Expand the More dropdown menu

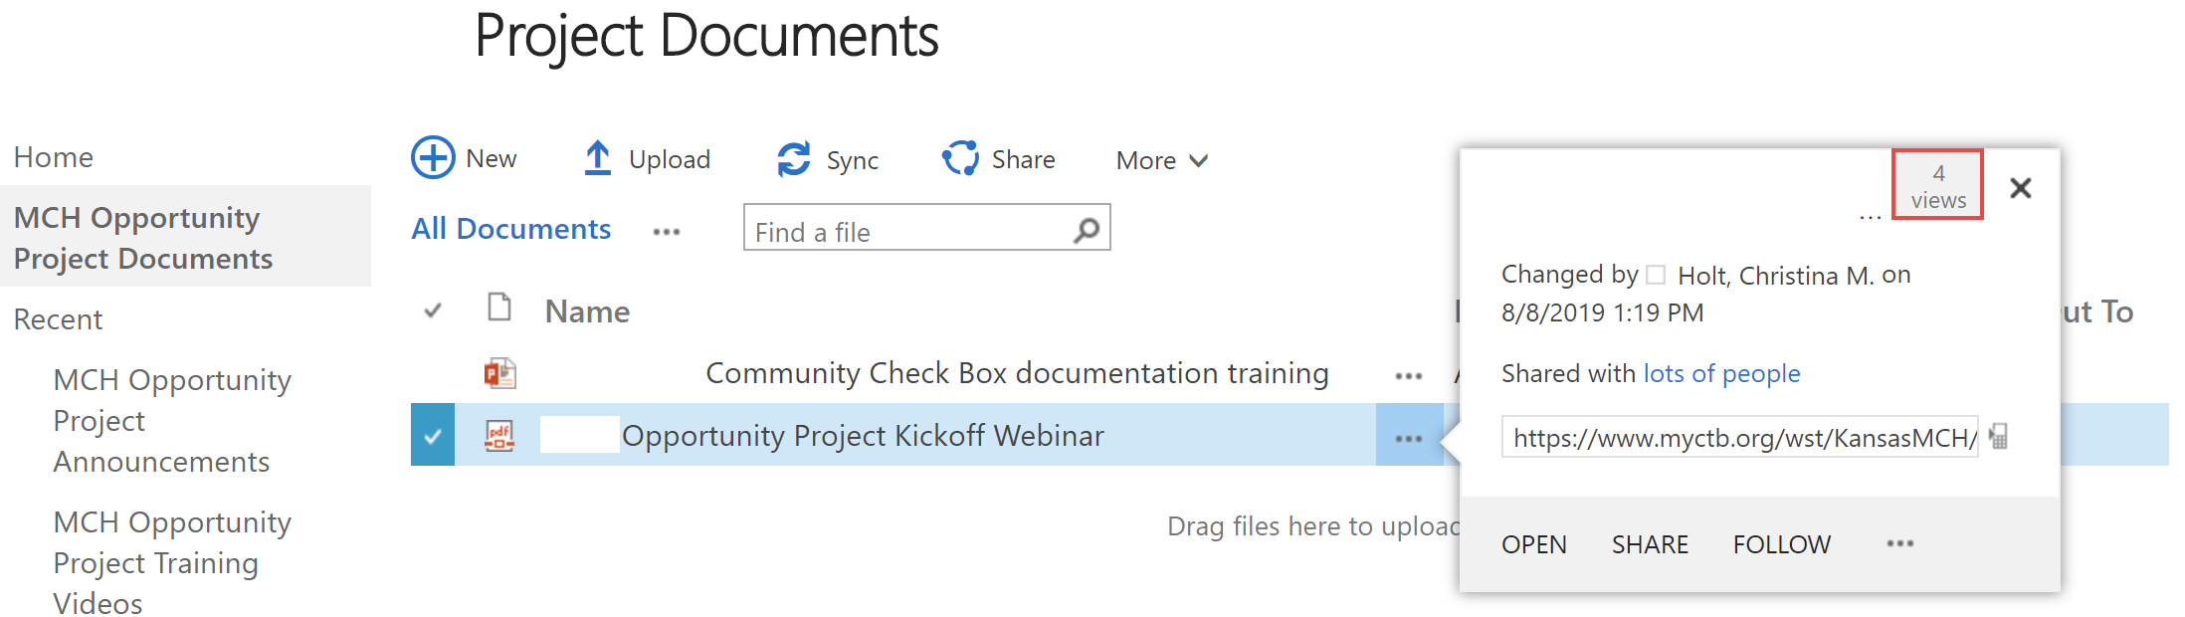click(x=1162, y=160)
